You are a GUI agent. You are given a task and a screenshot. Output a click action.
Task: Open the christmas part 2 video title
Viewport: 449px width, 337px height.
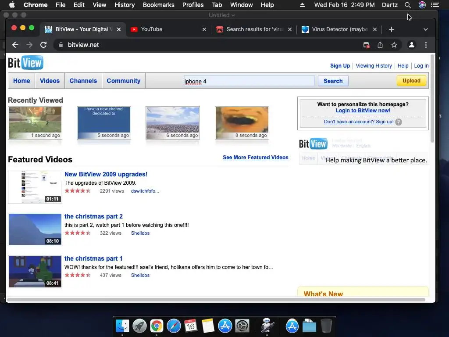[93, 216]
